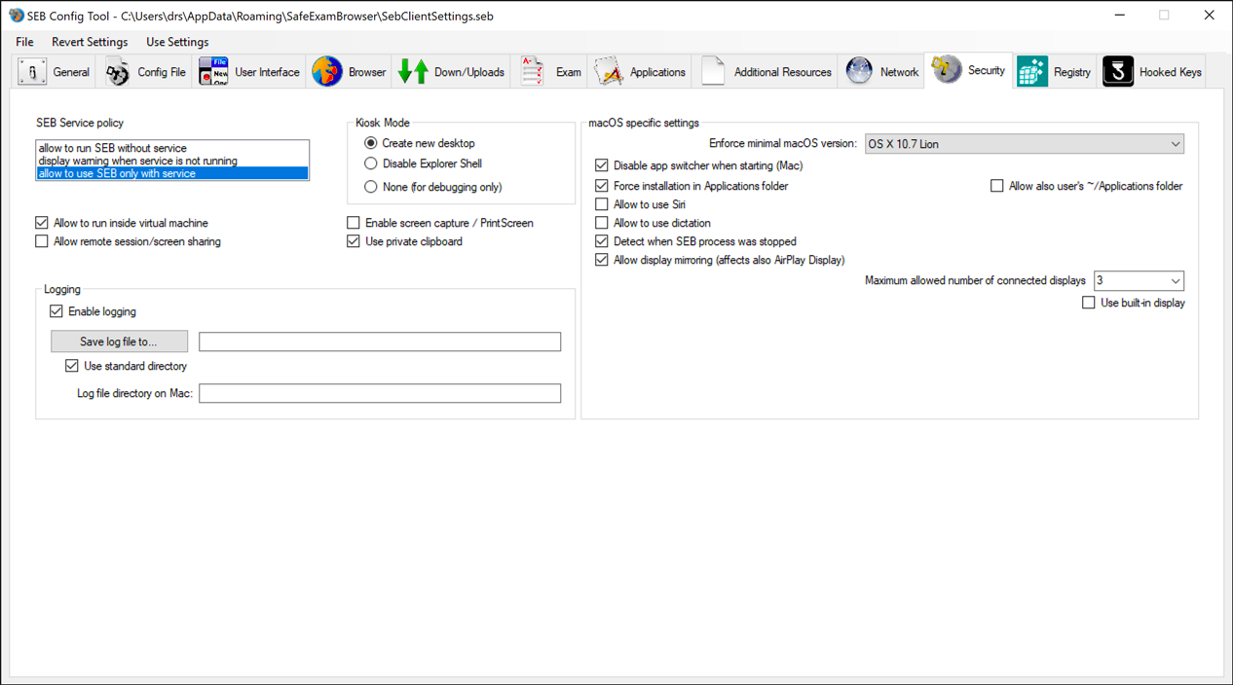Select 'display warning when service is not running'
This screenshot has height=685, width=1233.
tap(172, 161)
